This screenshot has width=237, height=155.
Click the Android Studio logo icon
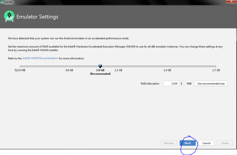coord(9,16)
